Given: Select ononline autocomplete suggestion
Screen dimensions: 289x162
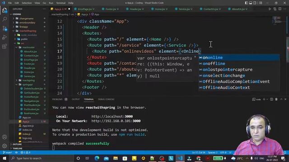Looking at the screenshot, I should click(x=239, y=58).
